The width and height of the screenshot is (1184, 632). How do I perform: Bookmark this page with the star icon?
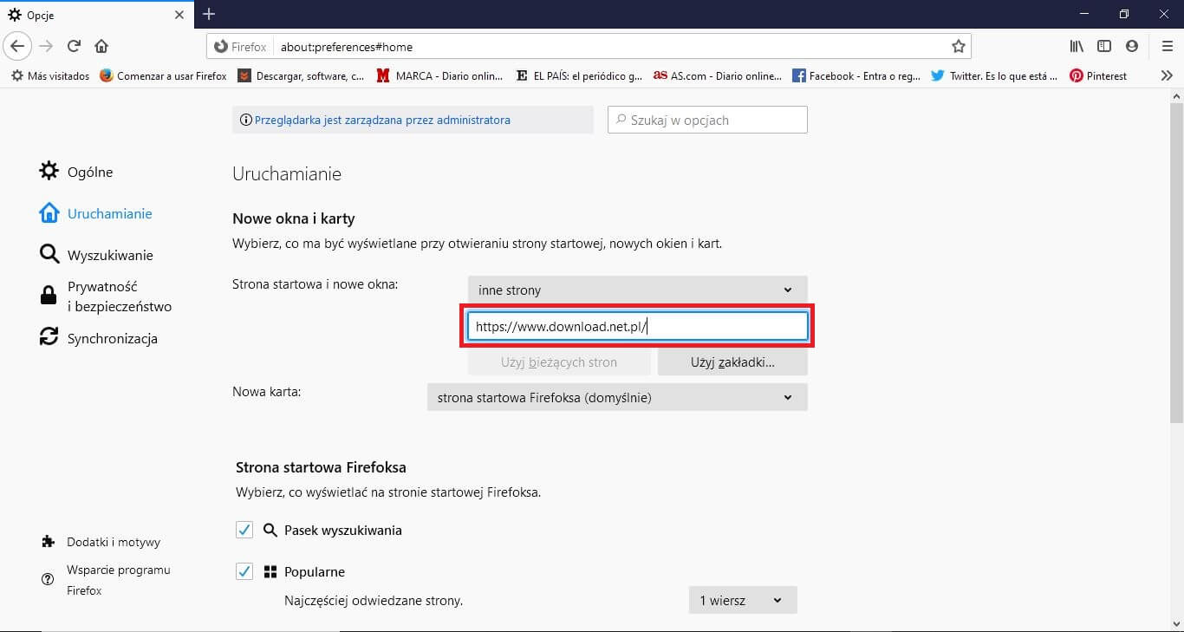958,46
